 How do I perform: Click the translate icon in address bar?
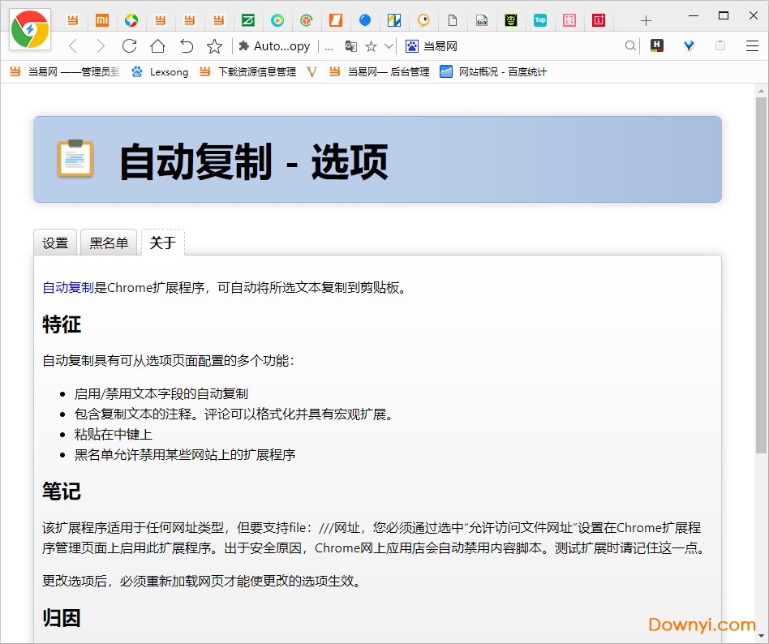pyautogui.click(x=351, y=46)
